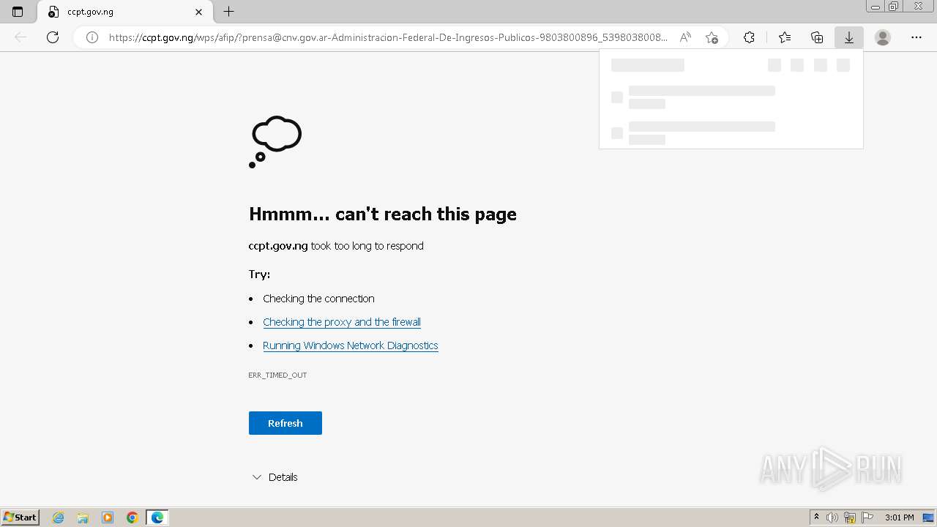Open the Windows Start menu
The image size is (937, 527).
pyautogui.click(x=20, y=517)
